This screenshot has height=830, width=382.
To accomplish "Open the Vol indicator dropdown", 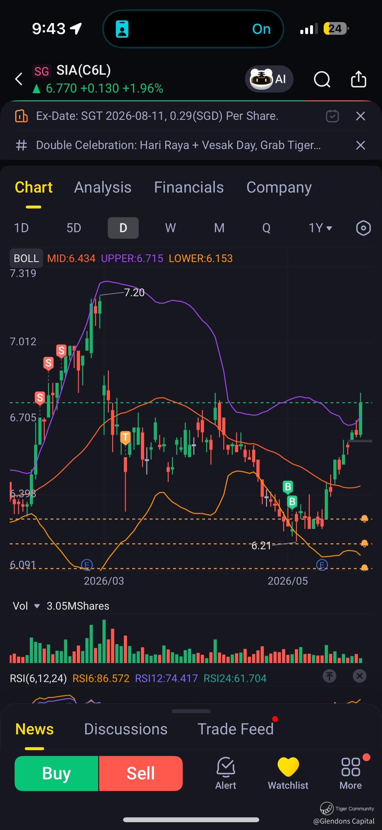I will [x=26, y=606].
